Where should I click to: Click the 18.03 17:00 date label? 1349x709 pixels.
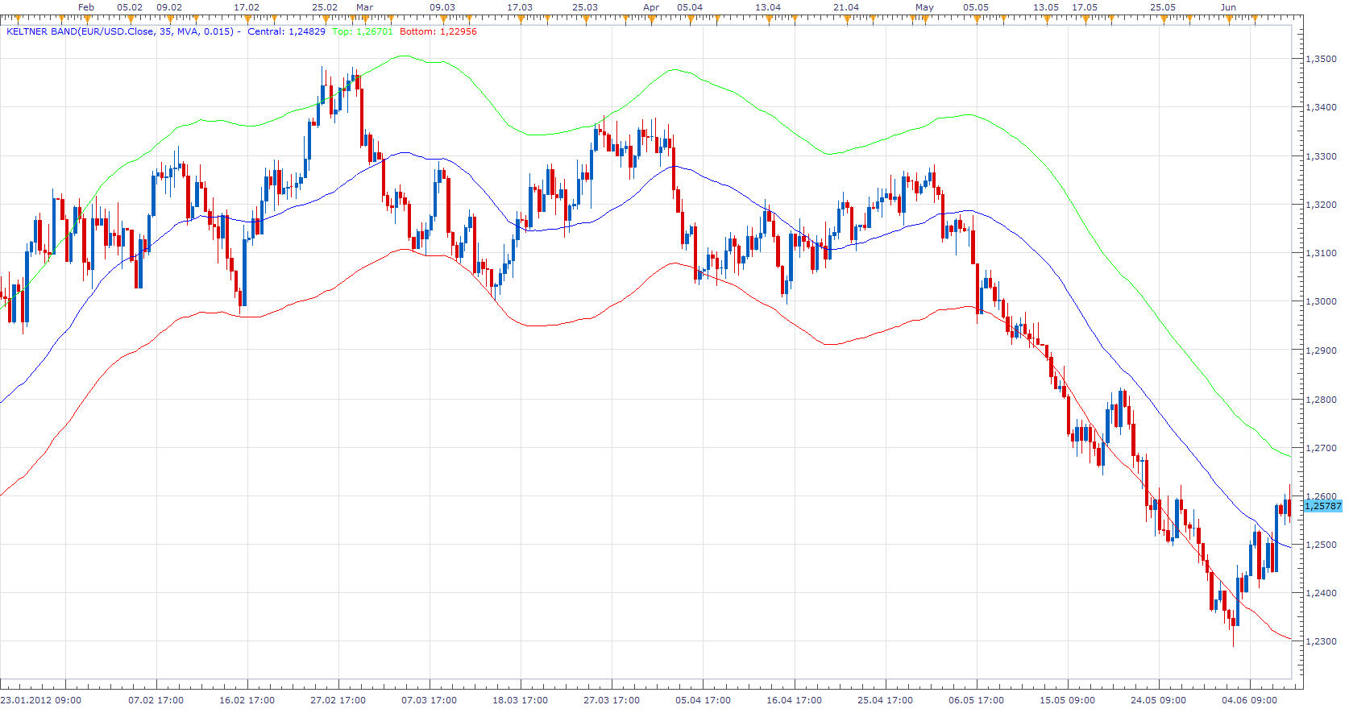(x=521, y=700)
